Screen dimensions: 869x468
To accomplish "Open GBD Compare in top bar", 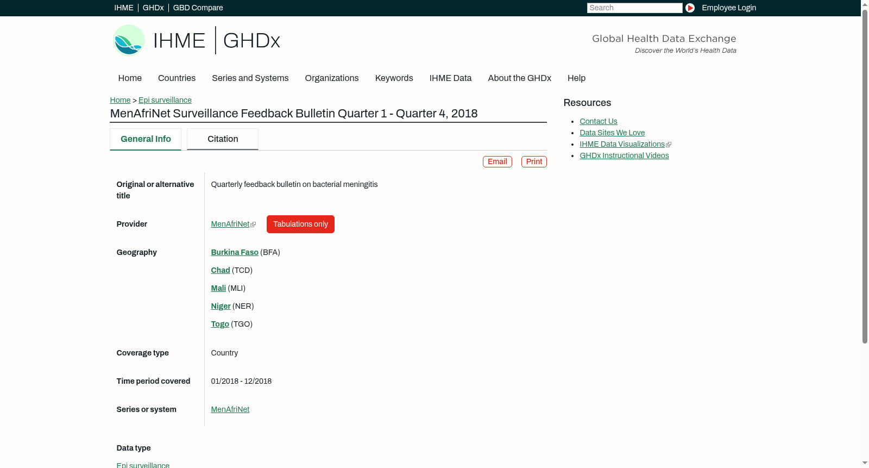I will 198,8.
